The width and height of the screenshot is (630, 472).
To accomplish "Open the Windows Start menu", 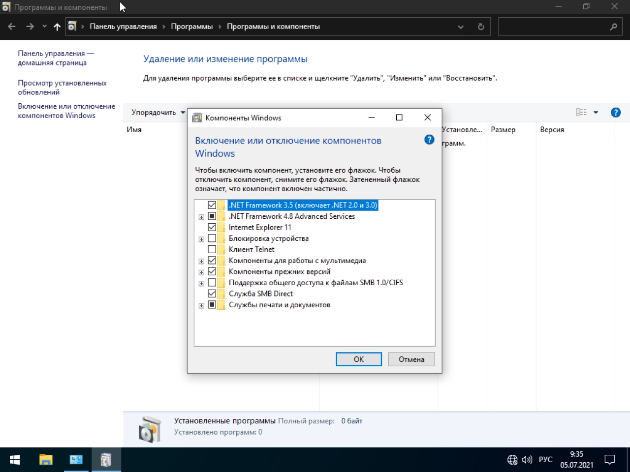I will [x=15, y=460].
